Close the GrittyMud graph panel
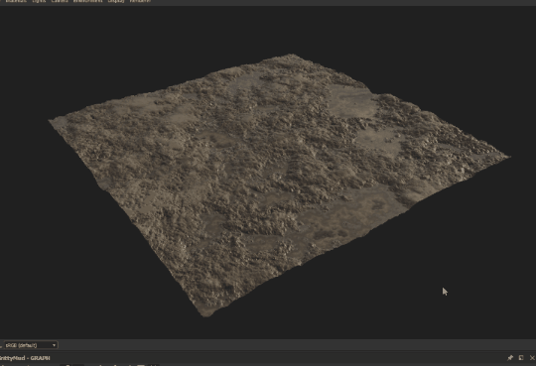 (x=532, y=358)
